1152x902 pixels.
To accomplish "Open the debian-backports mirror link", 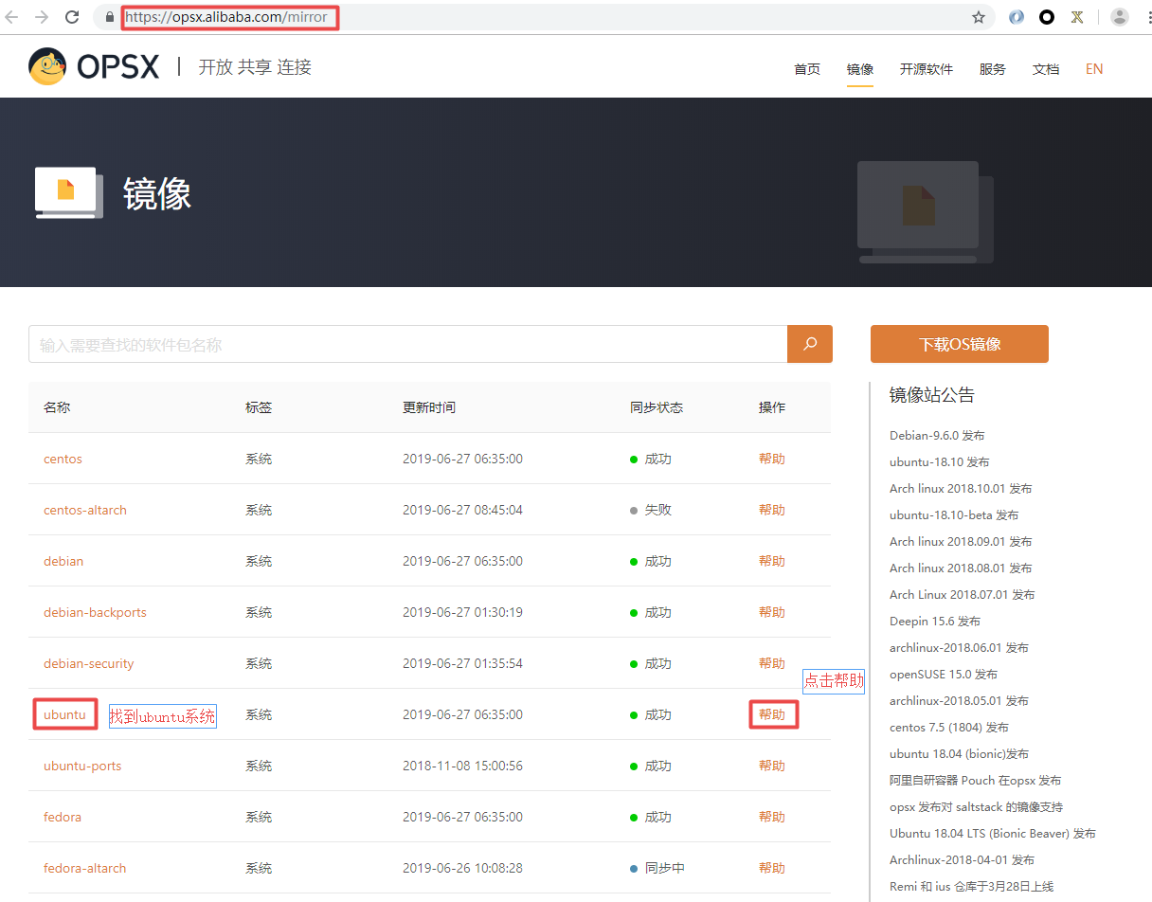I will point(95,612).
